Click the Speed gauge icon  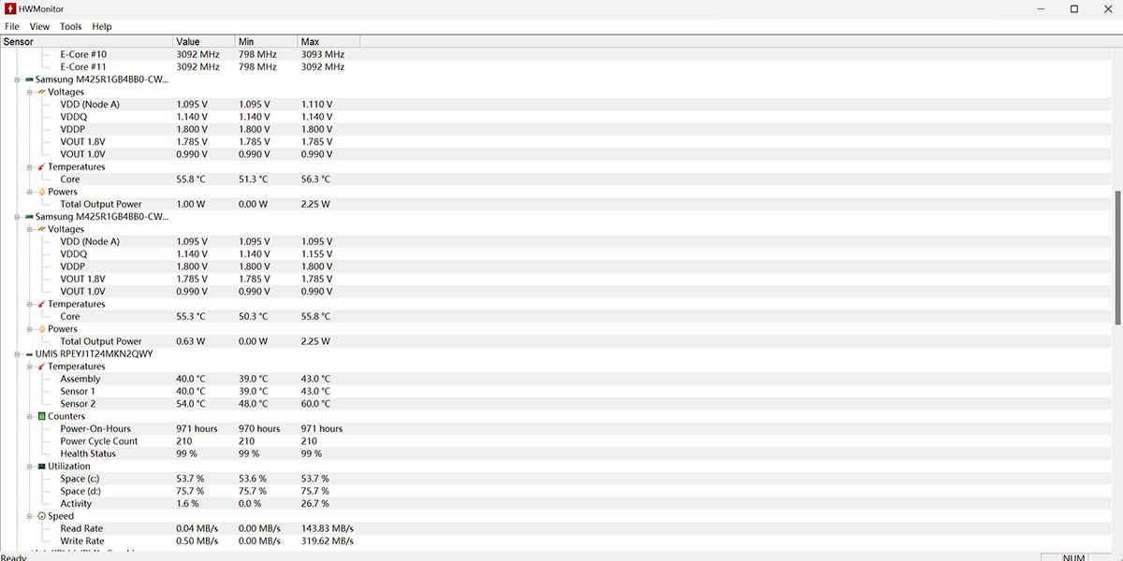(x=41, y=516)
